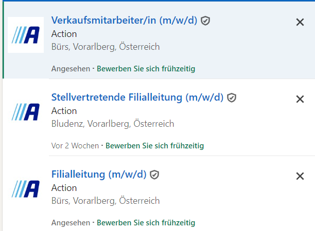Click the Action logo beside Filialleitung
Viewport: 315px width, 231px height.
coord(26,189)
